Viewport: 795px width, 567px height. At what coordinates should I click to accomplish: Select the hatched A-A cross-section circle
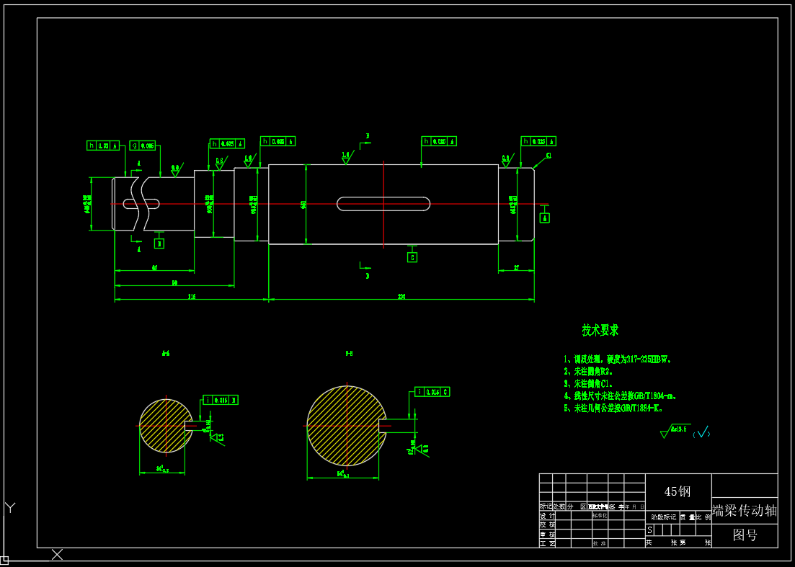166,426
